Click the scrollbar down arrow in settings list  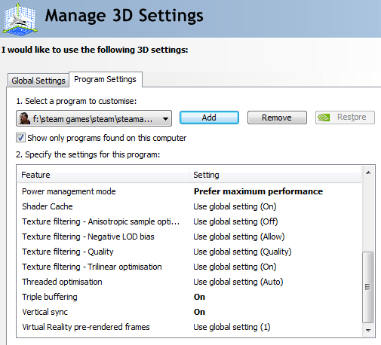point(368,330)
